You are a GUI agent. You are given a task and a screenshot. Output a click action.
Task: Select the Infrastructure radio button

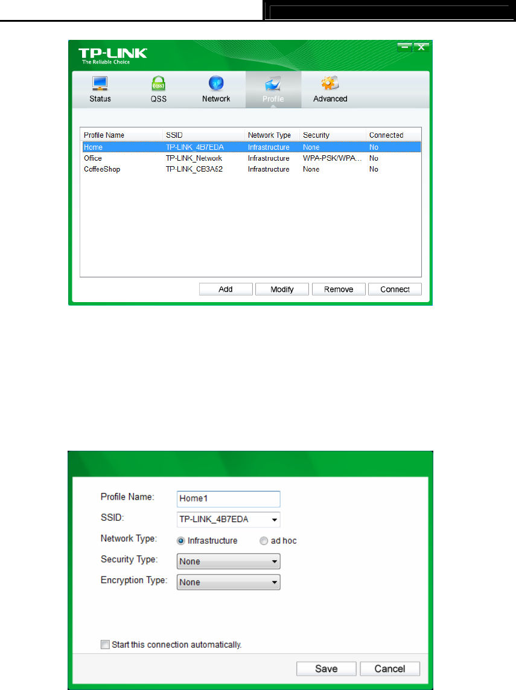180,541
